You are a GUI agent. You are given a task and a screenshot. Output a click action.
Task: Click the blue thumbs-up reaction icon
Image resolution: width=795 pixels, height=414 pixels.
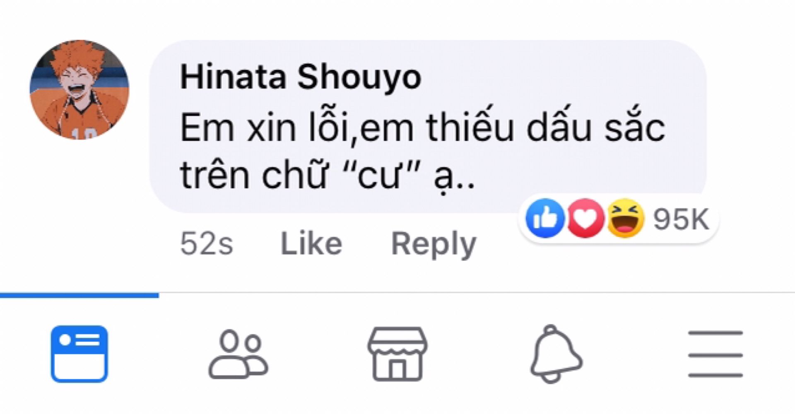coord(544,218)
